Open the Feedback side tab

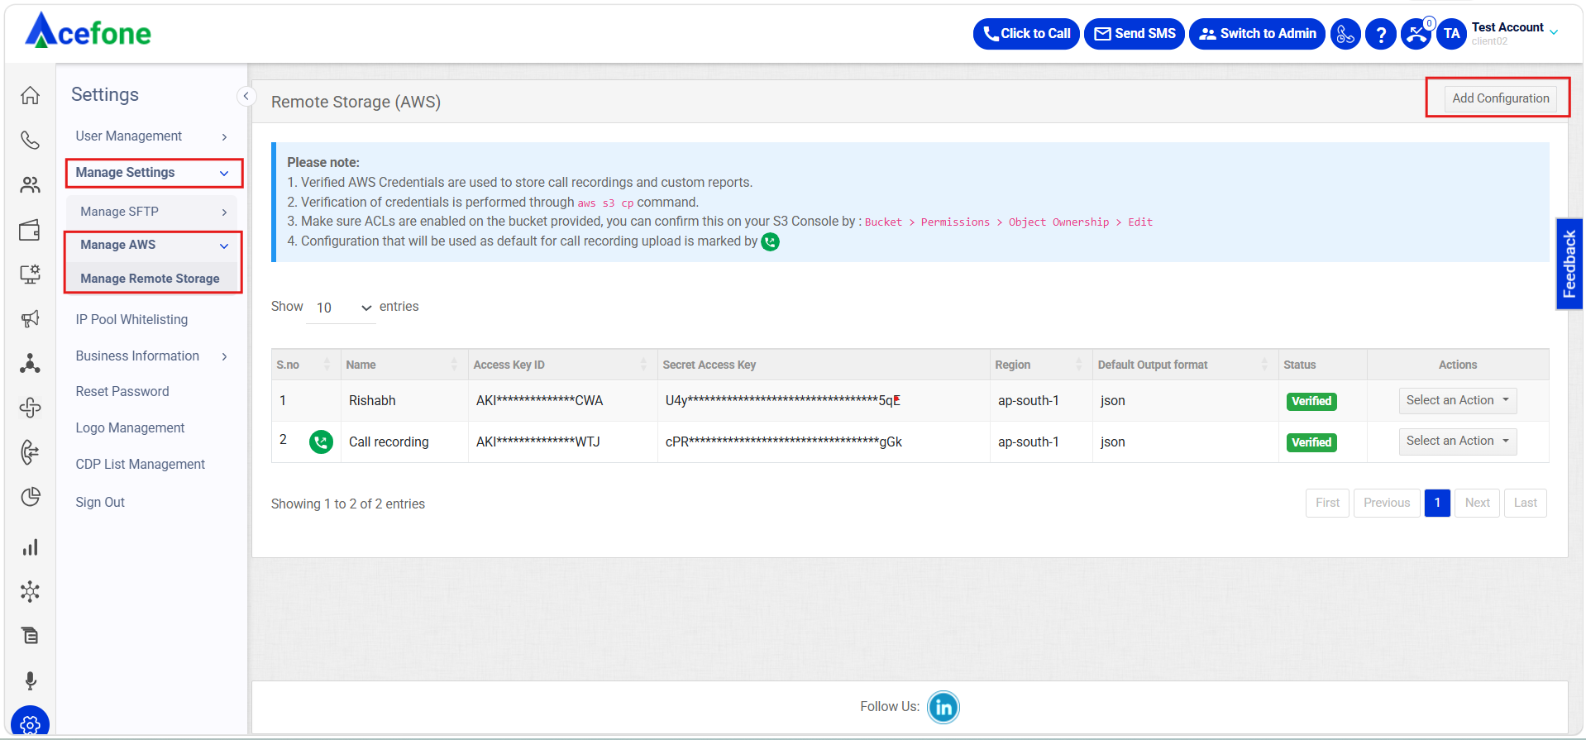click(1569, 264)
